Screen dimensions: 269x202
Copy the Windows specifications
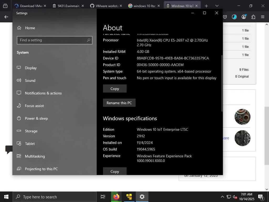click(x=115, y=171)
